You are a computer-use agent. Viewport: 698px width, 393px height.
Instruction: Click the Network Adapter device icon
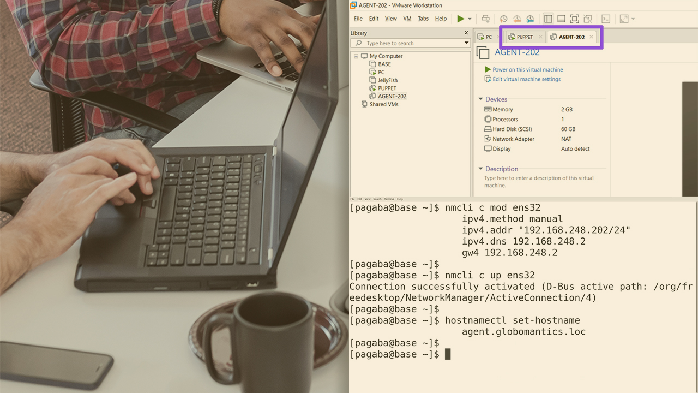pyautogui.click(x=487, y=139)
